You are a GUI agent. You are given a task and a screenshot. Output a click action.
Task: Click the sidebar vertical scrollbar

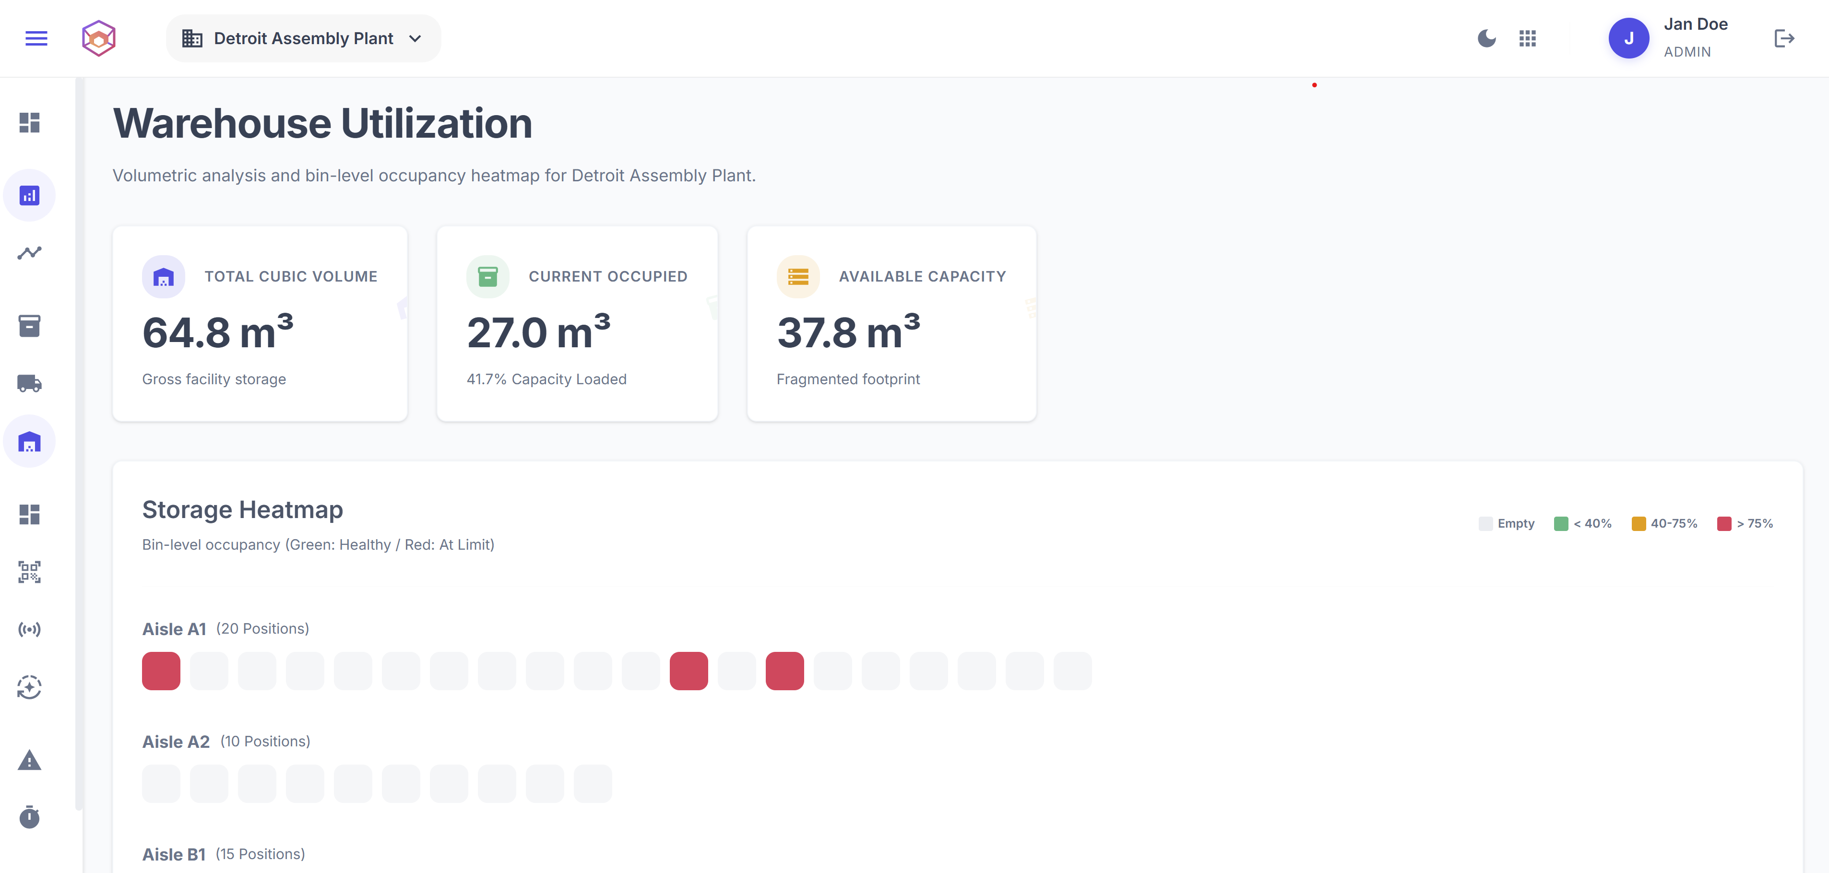pyautogui.click(x=79, y=444)
